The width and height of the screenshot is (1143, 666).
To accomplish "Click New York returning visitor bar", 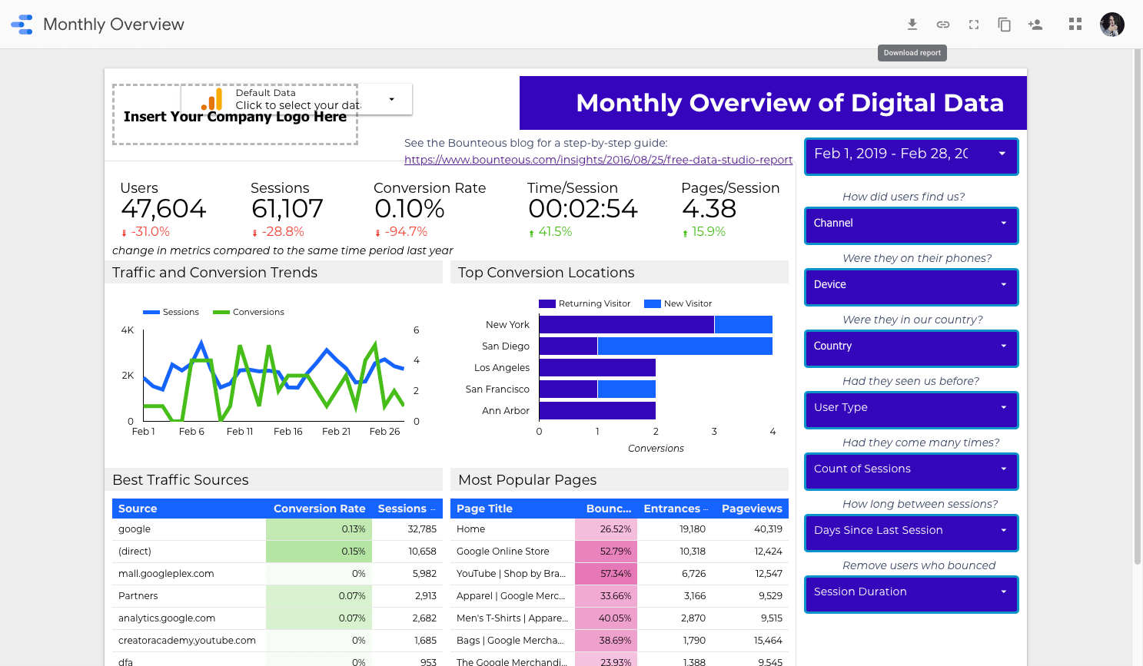I will 626,324.
